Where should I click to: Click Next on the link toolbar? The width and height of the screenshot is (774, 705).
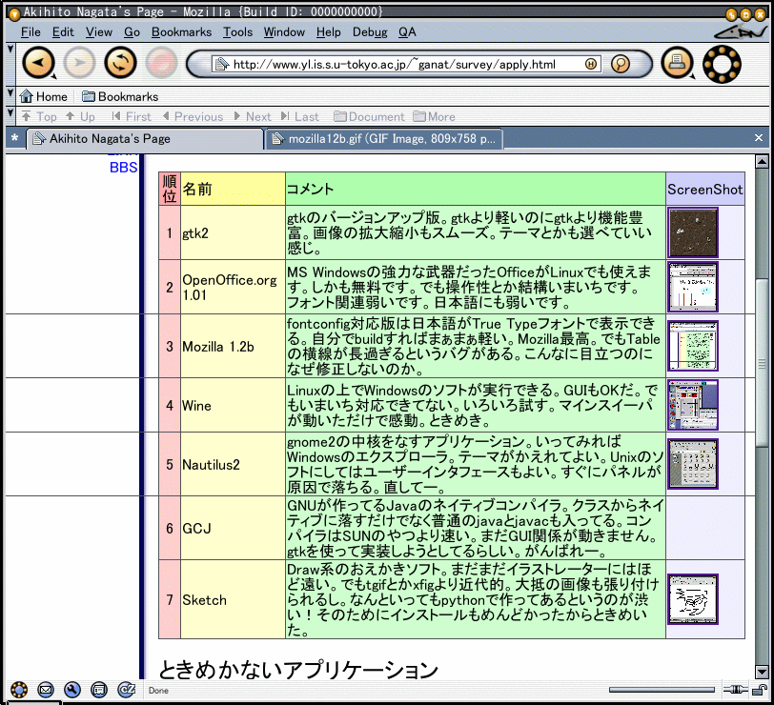pyautogui.click(x=253, y=116)
